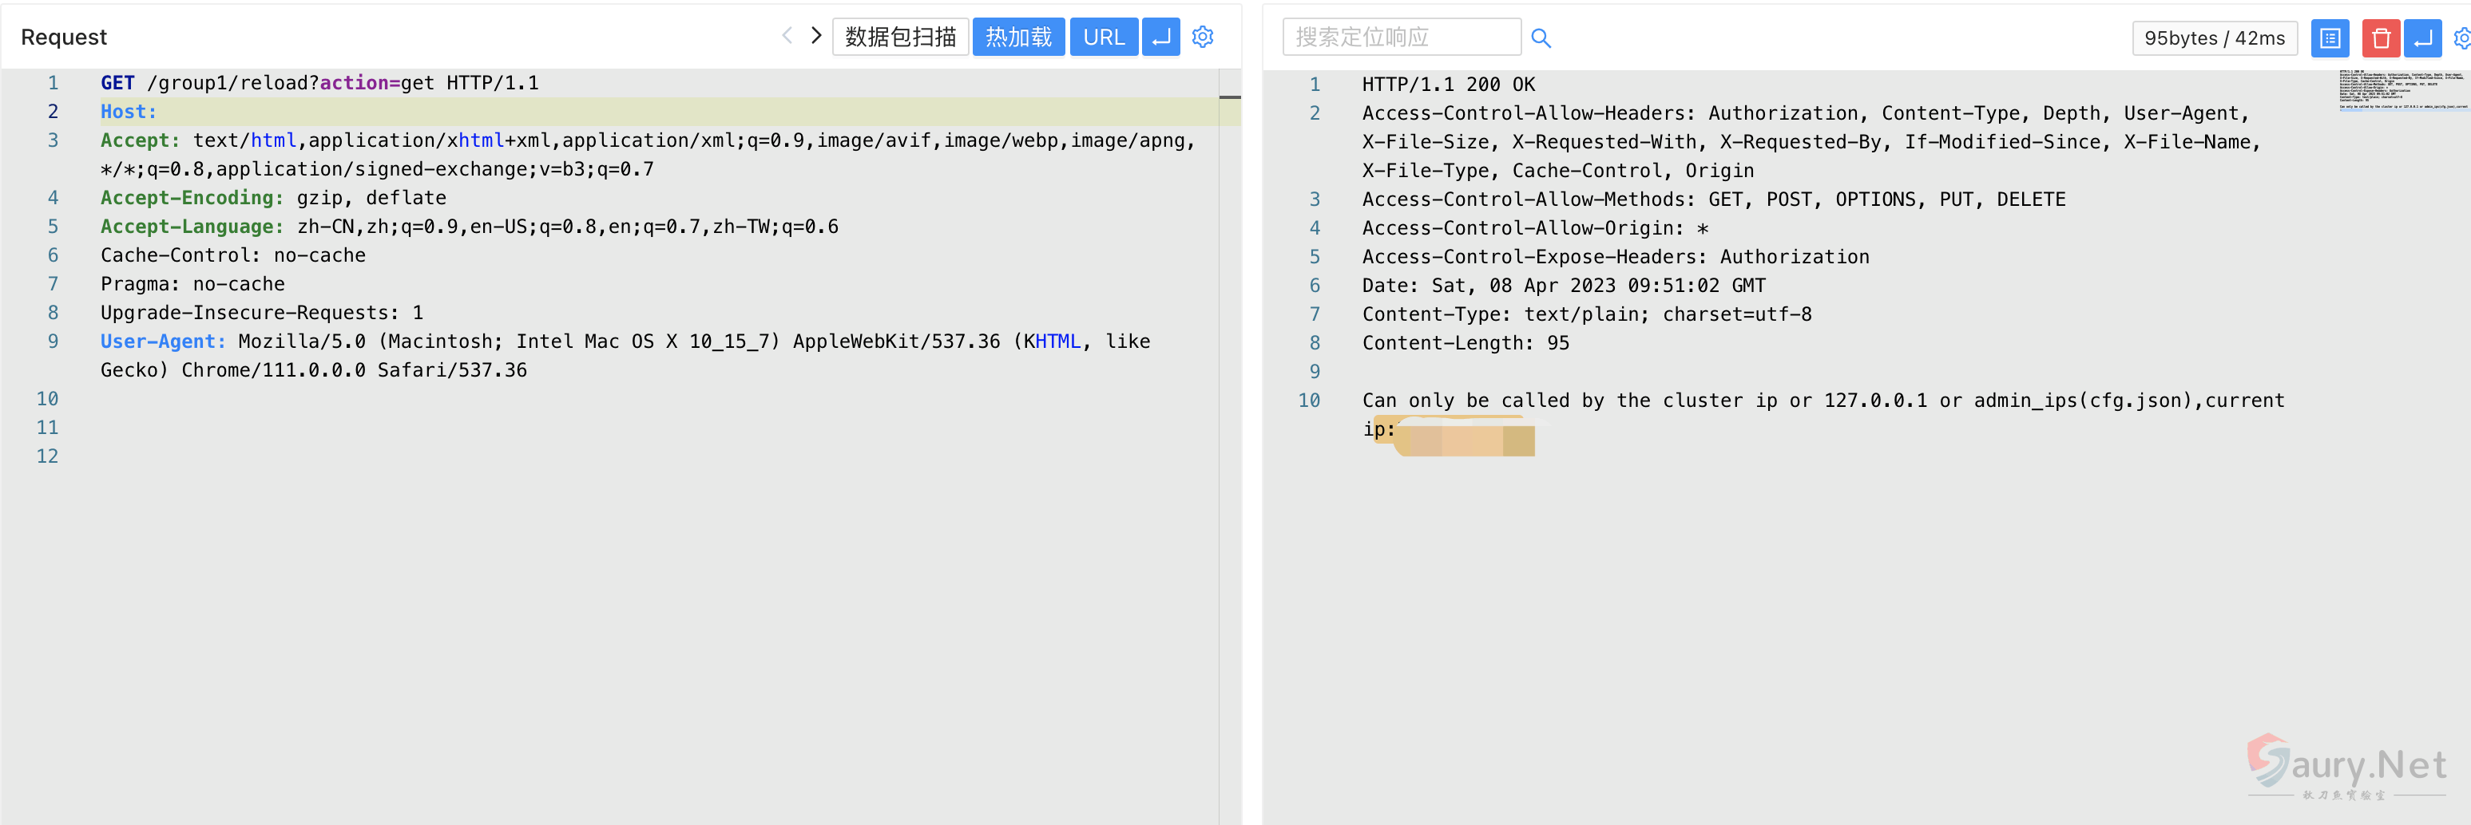
Task: Focus the 搜索定位响应 search field
Action: 1401,37
